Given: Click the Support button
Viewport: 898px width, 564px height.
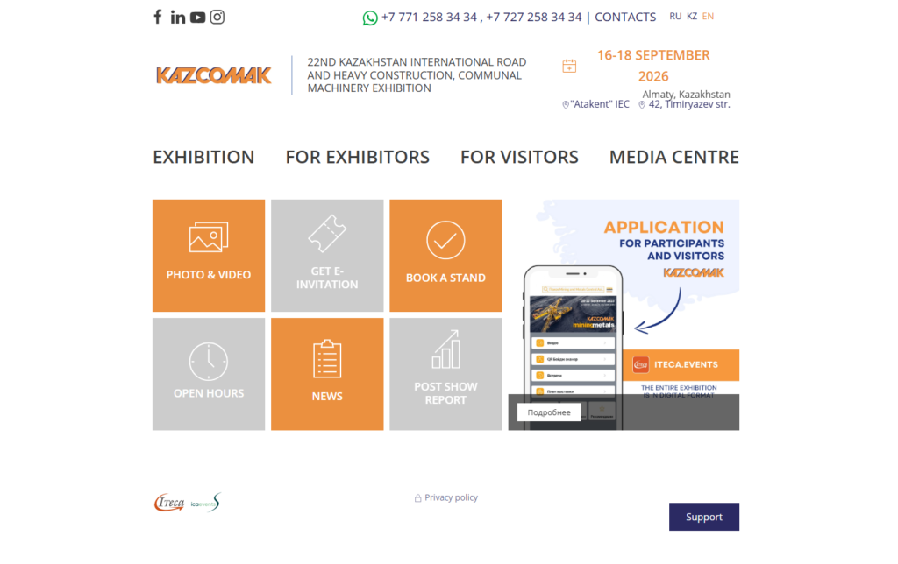Looking at the screenshot, I should click(703, 517).
